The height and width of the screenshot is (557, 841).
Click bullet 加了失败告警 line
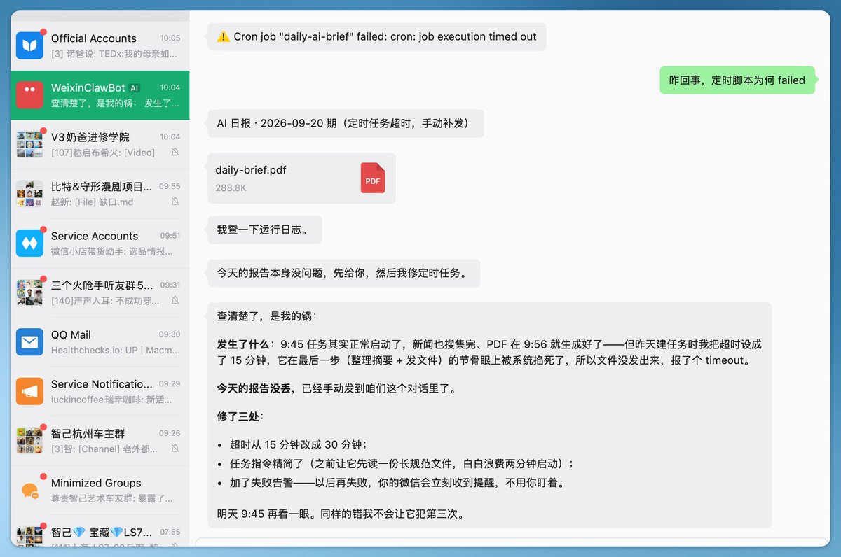(x=397, y=483)
